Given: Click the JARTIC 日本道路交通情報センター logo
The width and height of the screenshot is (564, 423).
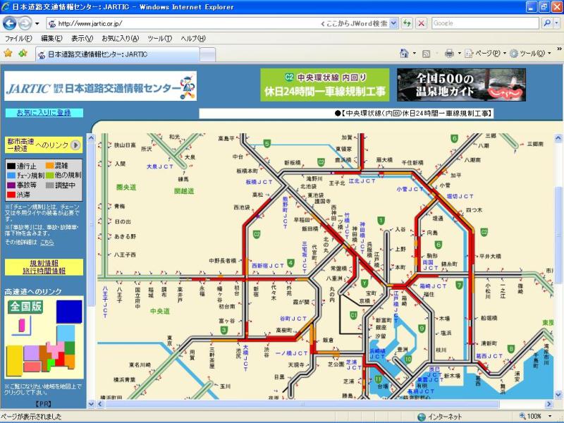Looking at the screenshot, I should click(x=100, y=86).
